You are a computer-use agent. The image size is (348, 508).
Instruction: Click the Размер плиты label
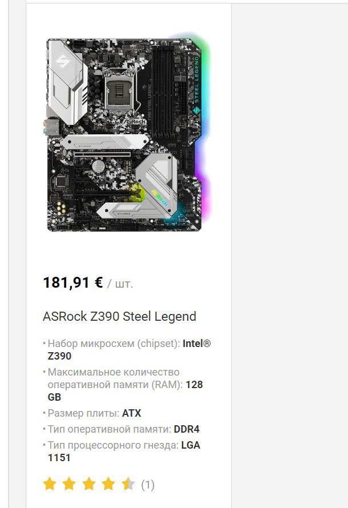pyautogui.click(x=83, y=413)
